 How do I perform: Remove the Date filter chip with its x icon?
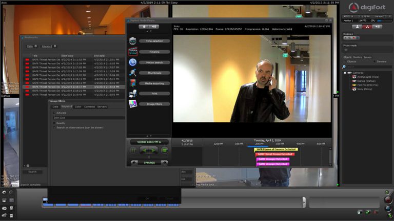(36, 46)
